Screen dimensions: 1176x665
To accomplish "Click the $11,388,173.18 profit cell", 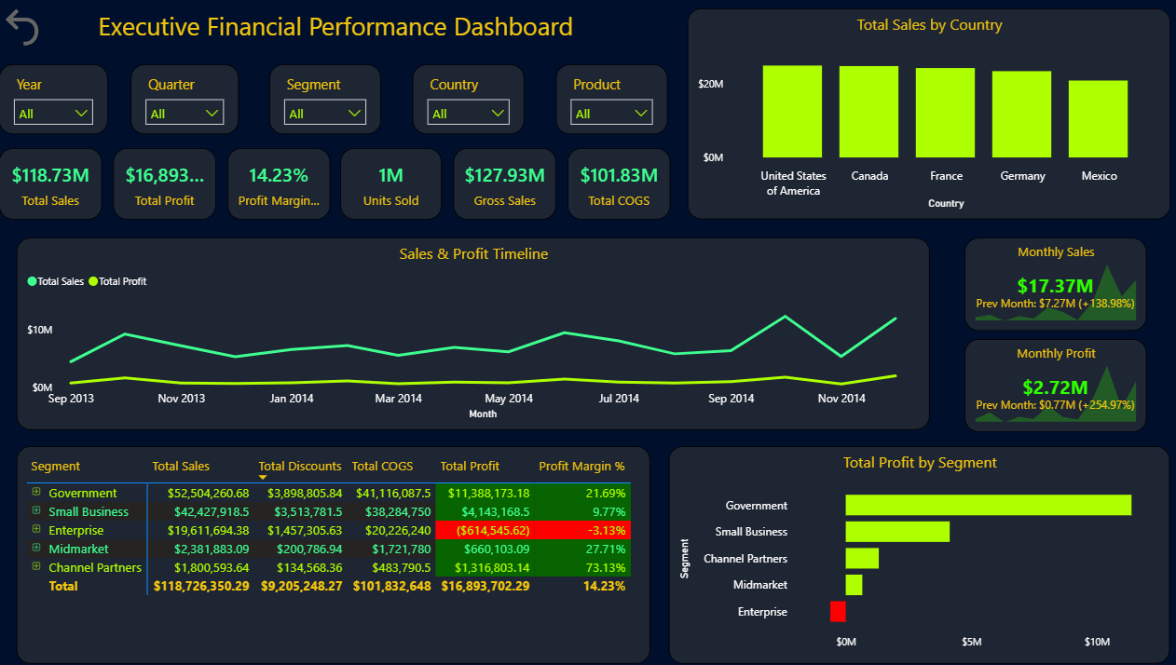I will pyautogui.click(x=489, y=493).
